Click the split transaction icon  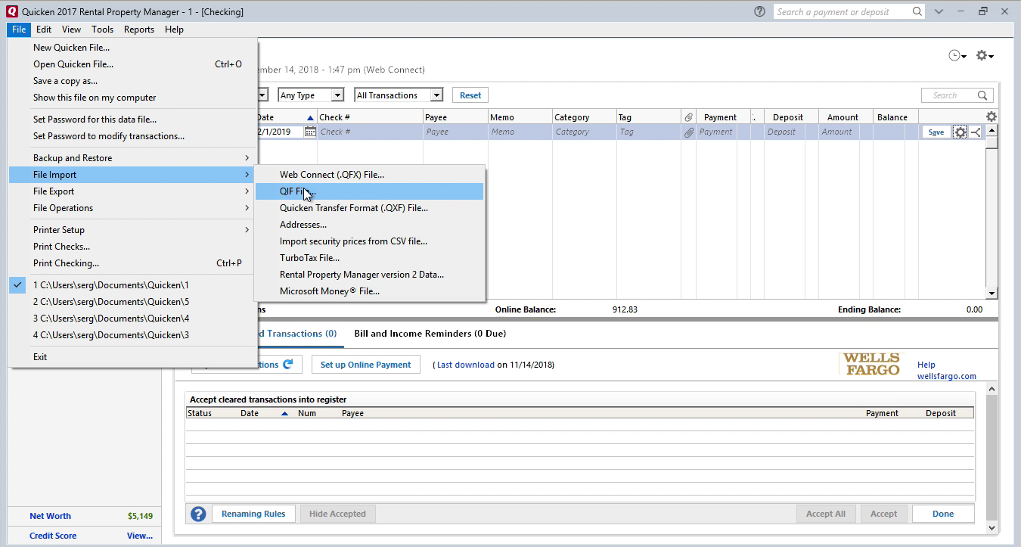[x=976, y=132]
